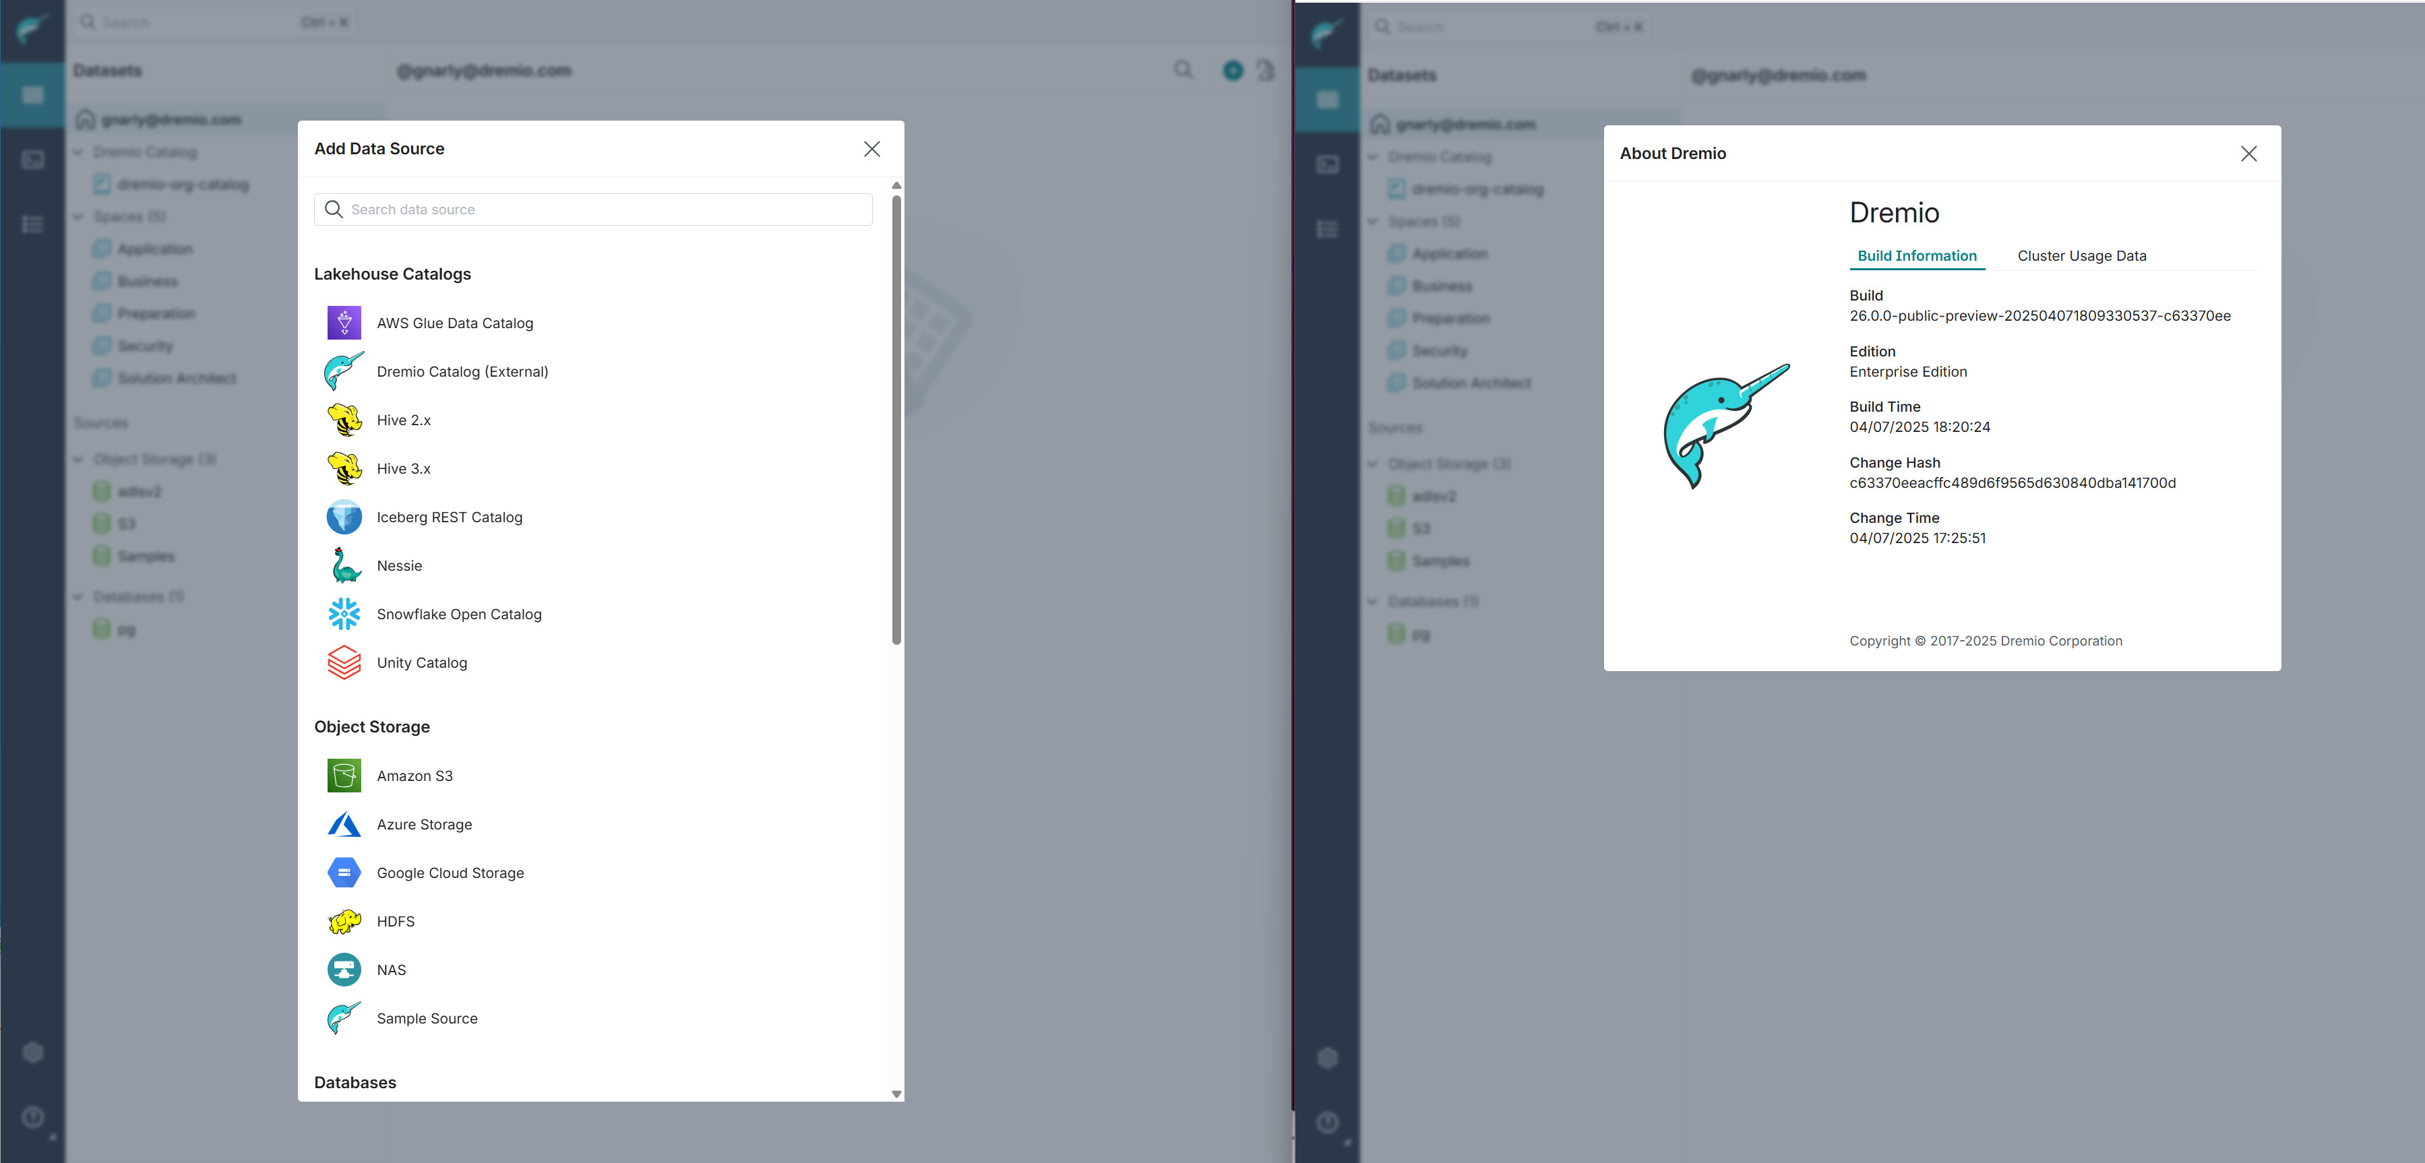Choose the HDFS elephant icon
Screen dimensions: 2425x1163
344,921
